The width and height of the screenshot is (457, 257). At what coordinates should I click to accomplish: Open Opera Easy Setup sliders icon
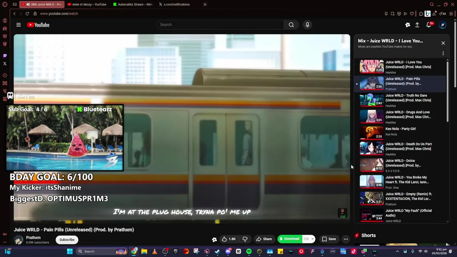451,14
